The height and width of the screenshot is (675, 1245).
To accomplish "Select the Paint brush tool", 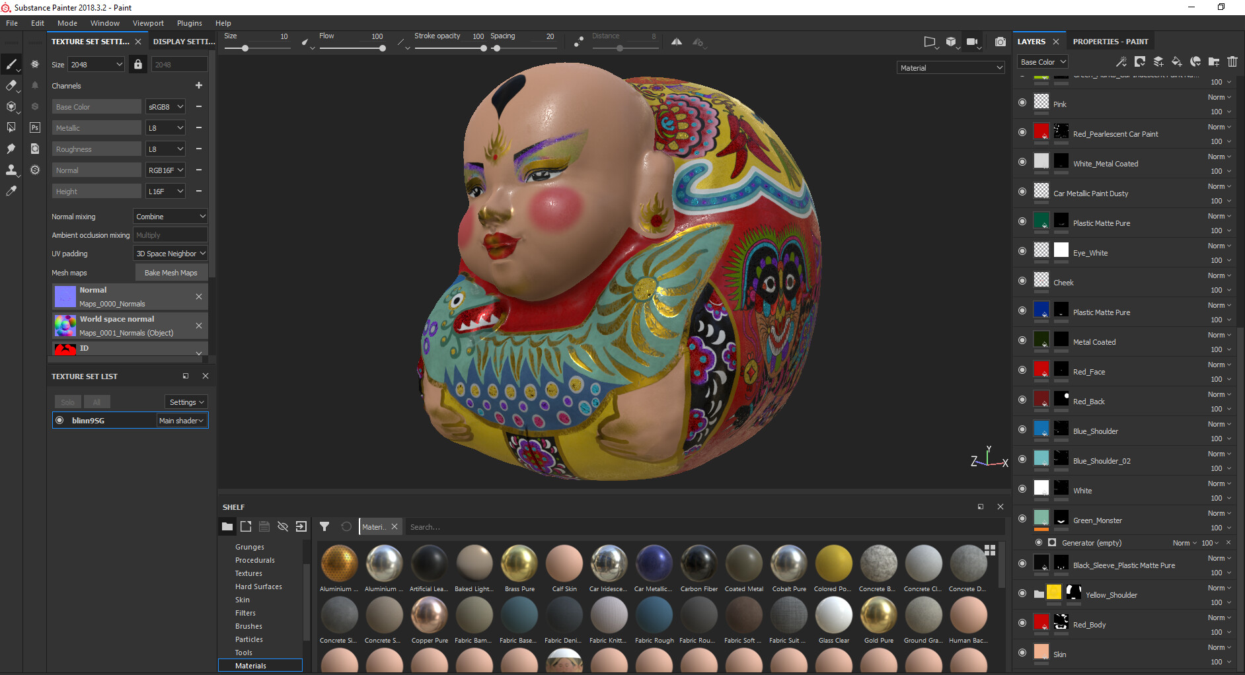I will pyautogui.click(x=11, y=64).
